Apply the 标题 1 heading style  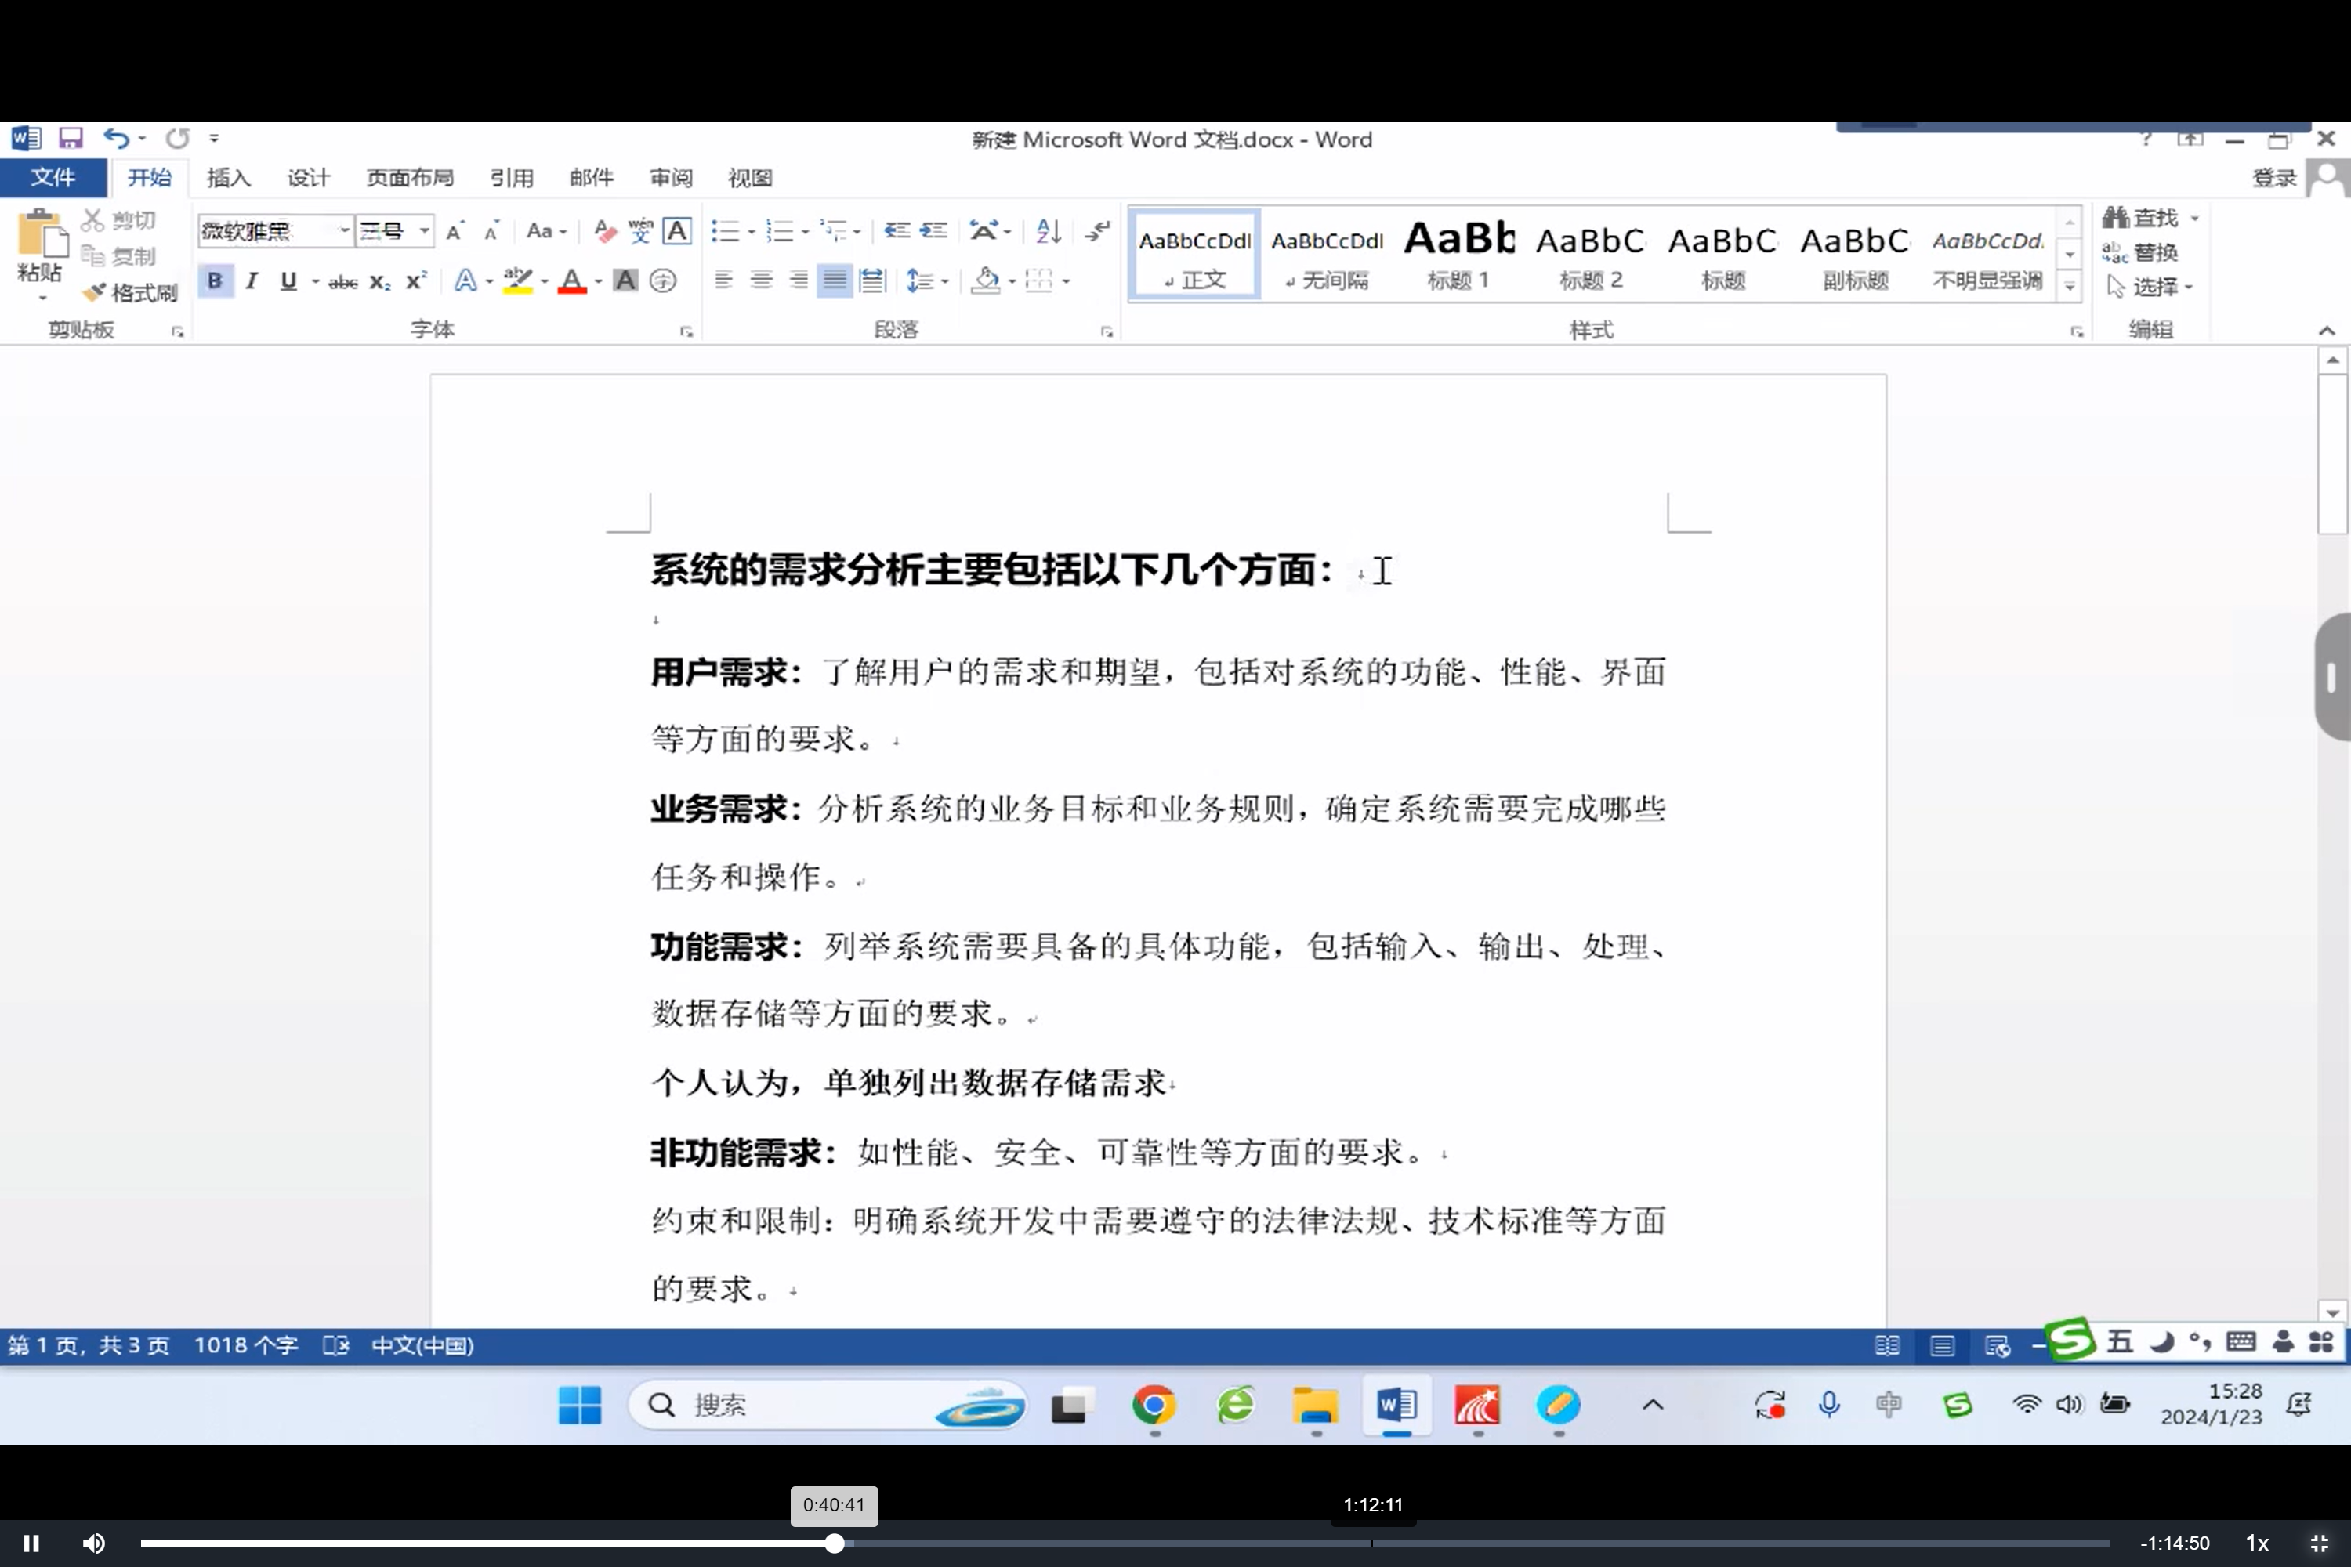point(1458,254)
